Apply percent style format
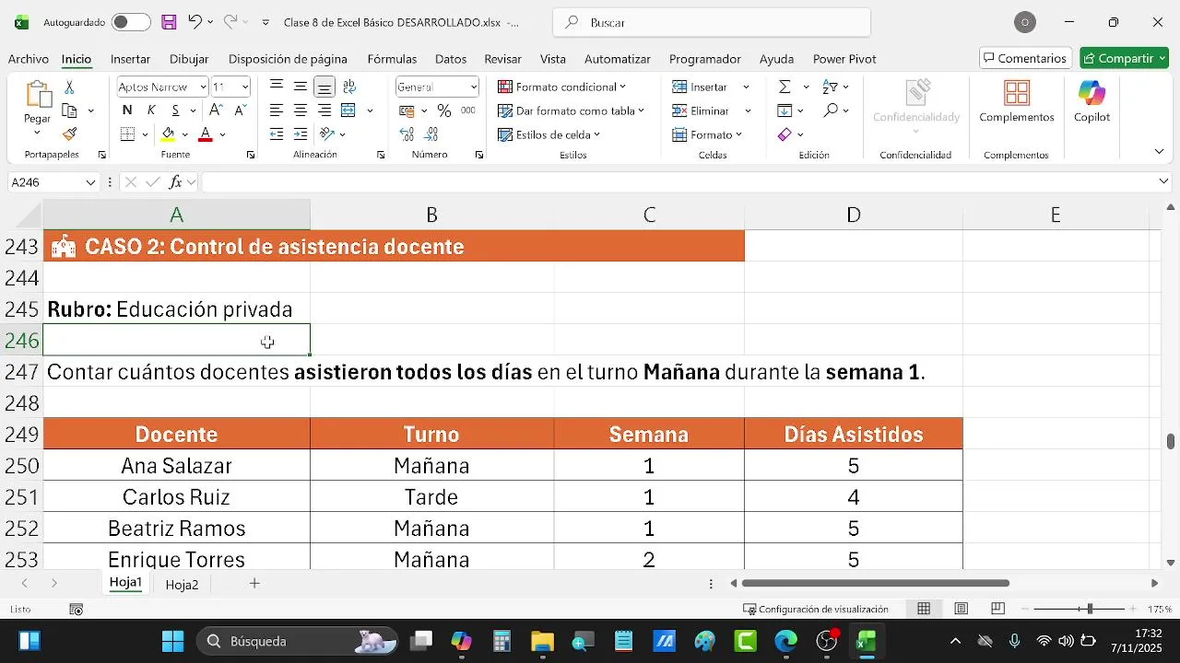Viewport: 1180px width, 663px height. click(444, 110)
